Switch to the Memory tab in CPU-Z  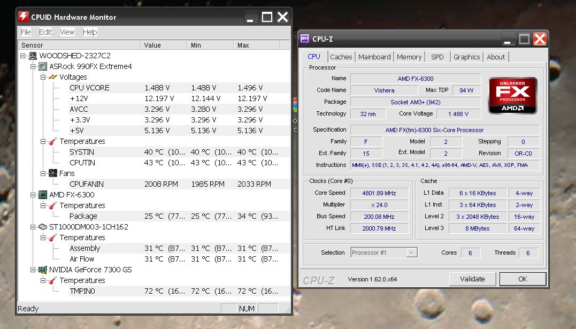click(x=409, y=57)
